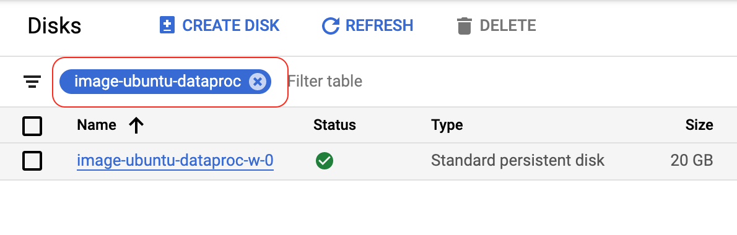Tick the select-all checkbox in the header
737x235 pixels.
click(x=32, y=126)
